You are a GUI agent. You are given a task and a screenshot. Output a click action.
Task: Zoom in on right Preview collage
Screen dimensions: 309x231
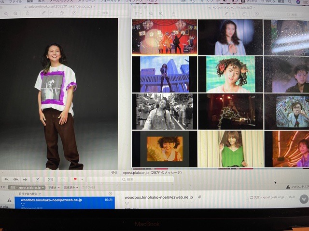pos(161,14)
